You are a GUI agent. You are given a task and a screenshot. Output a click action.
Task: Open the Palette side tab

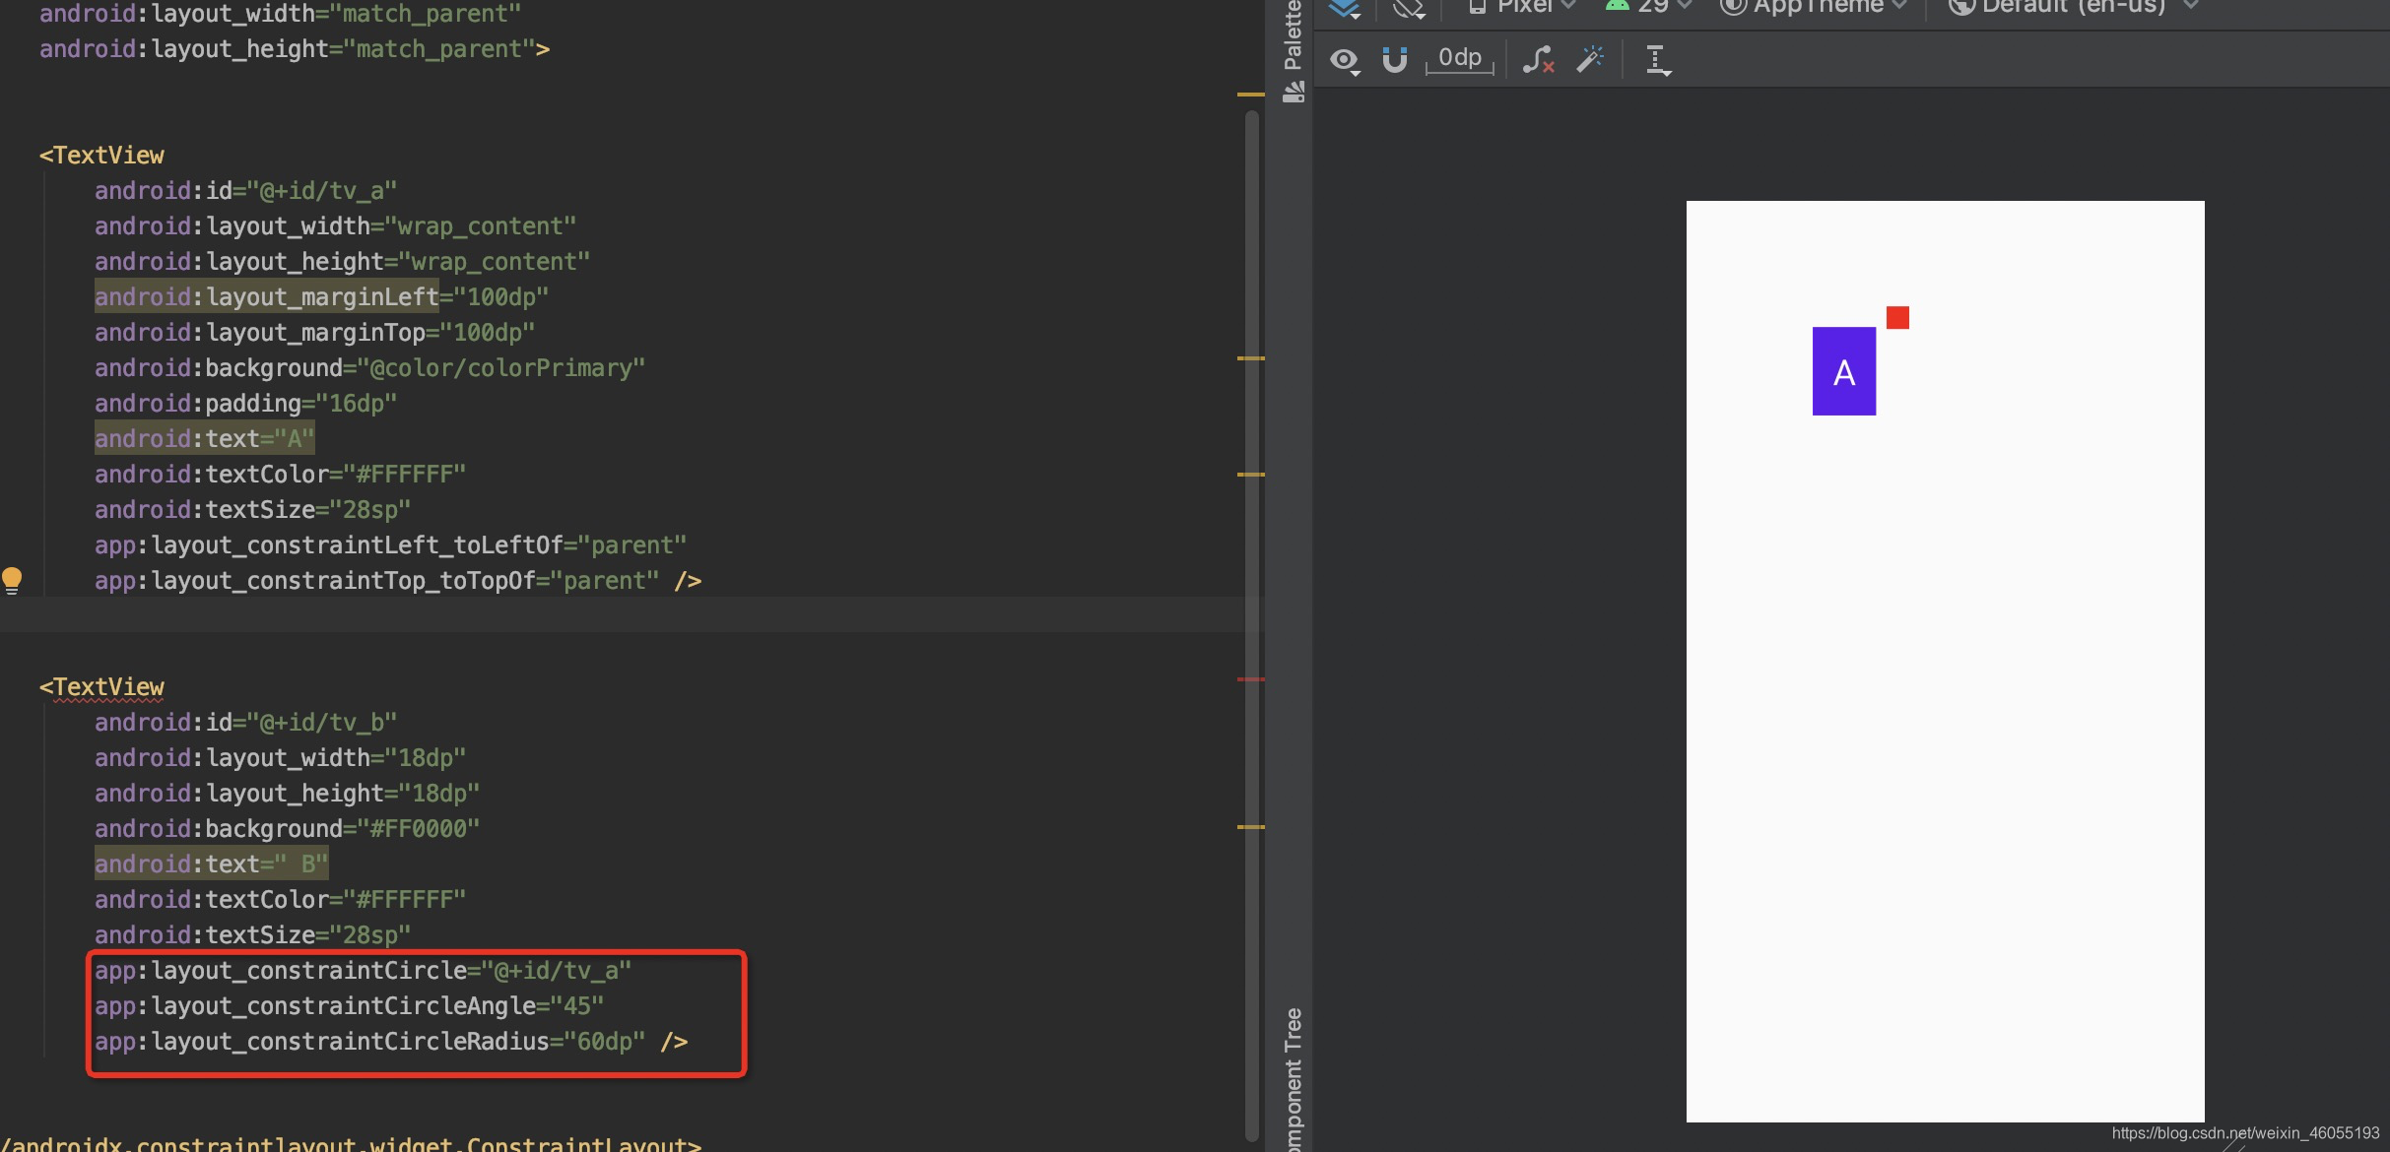[1294, 51]
